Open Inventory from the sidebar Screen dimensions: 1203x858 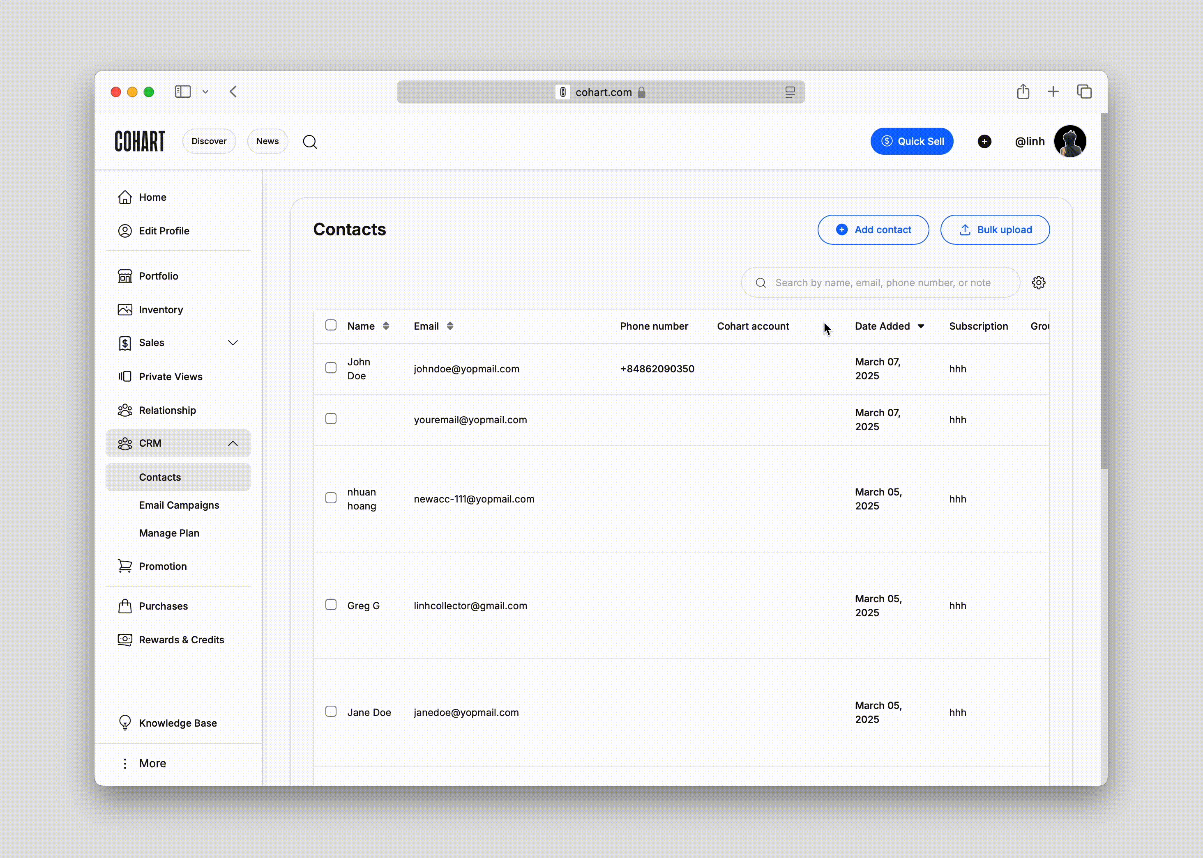[x=161, y=310]
